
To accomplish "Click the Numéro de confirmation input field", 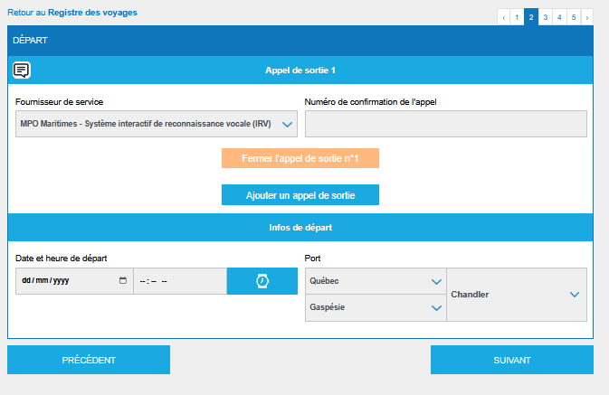I will click(x=446, y=124).
